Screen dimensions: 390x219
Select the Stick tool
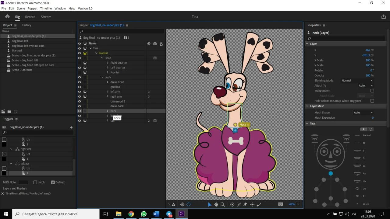tap(239, 204)
